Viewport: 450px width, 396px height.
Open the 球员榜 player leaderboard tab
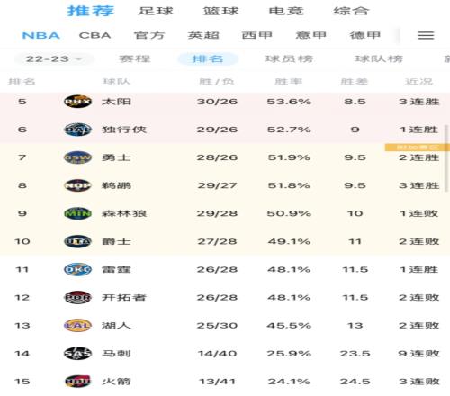289,58
